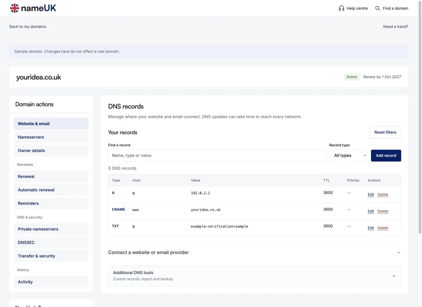The image size is (422, 307).
Task: Open DNSSEC settings
Action: [x=51, y=242]
